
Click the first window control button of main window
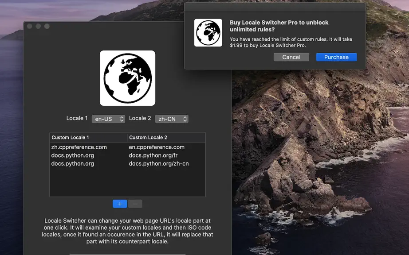tap(29, 26)
